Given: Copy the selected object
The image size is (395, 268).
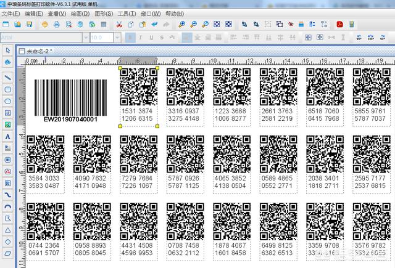Looking at the screenshot, I should tap(131, 25).
